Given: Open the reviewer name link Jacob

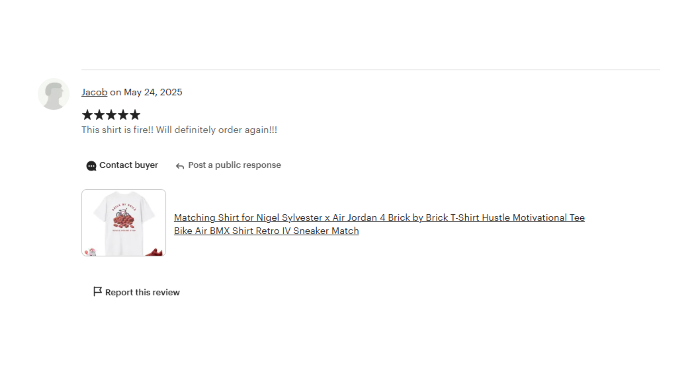Looking at the screenshot, I should coord(94,92).
